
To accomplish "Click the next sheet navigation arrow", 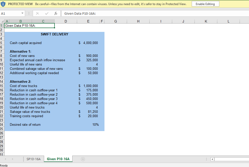I will pyautogui.click(x=12, y=159).
